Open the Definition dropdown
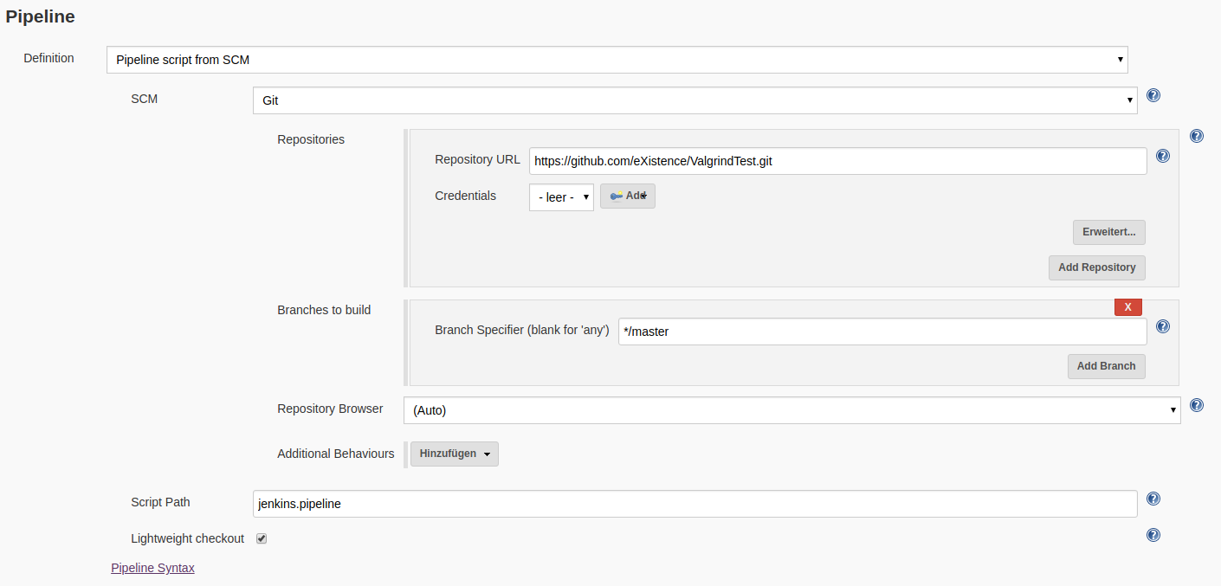 [617, 60]
